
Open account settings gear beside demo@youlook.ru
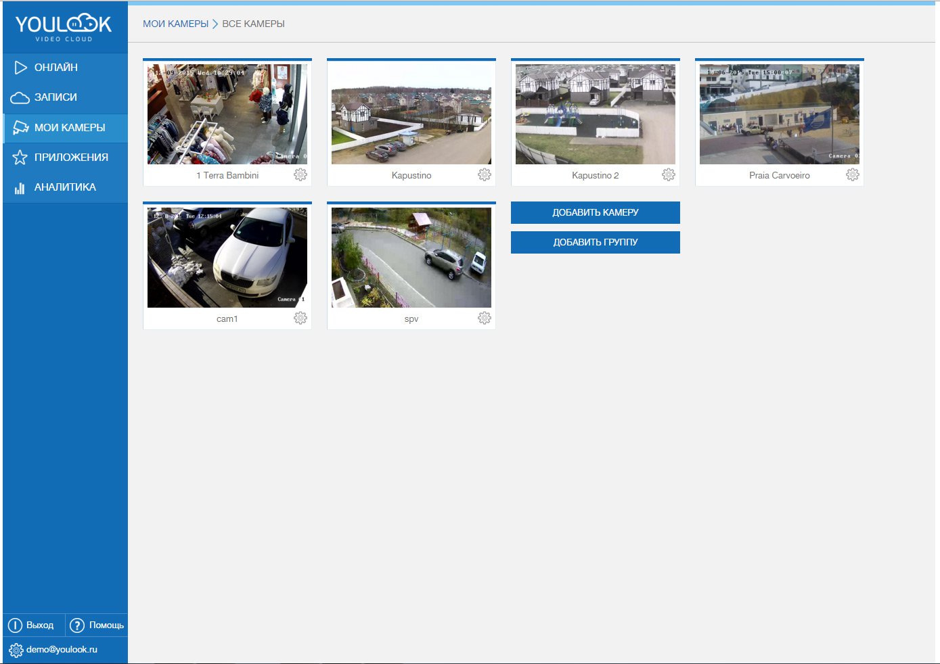tap(16, 650)
